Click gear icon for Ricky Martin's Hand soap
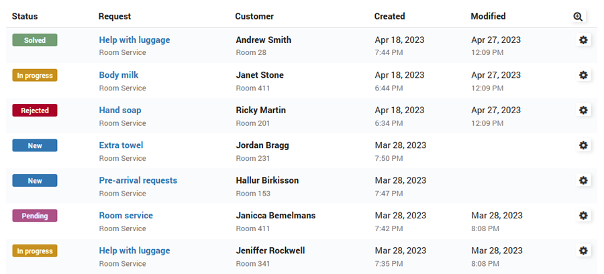Screen dimensions: 604x274 point(583,110)
